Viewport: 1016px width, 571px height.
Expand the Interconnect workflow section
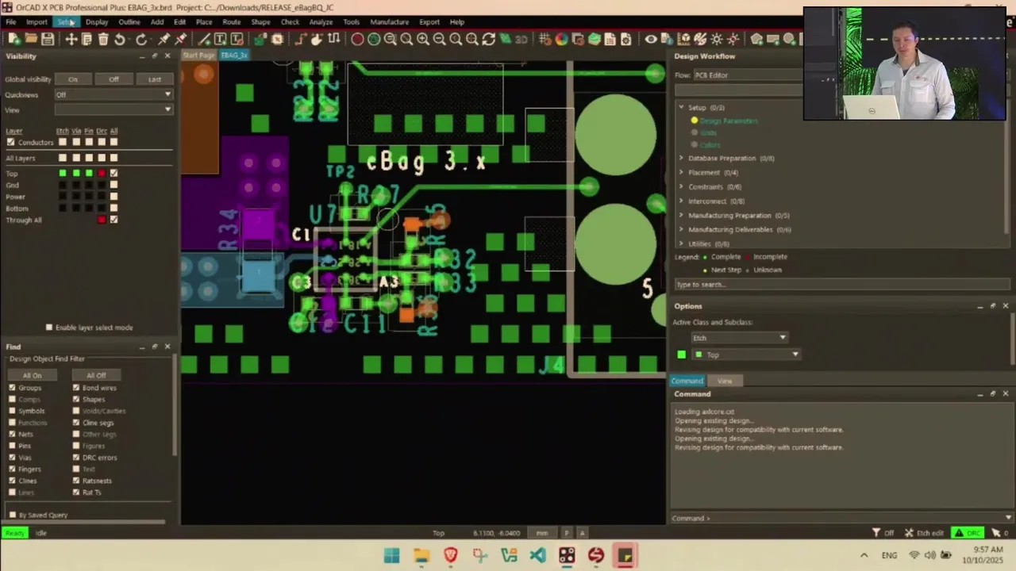coord(681,201)
